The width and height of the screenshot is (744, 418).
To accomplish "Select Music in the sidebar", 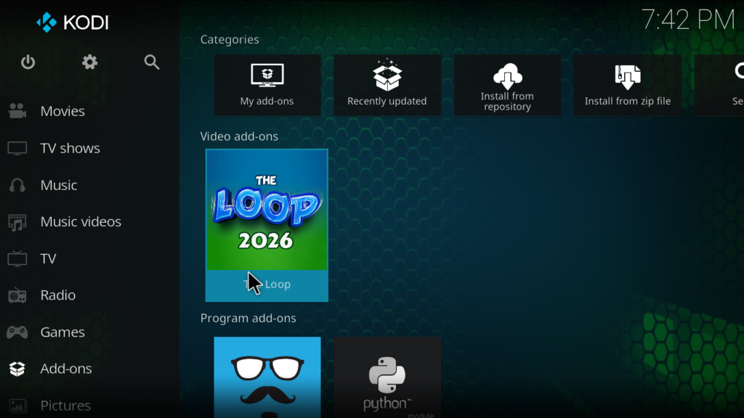I will pos(58,185).
